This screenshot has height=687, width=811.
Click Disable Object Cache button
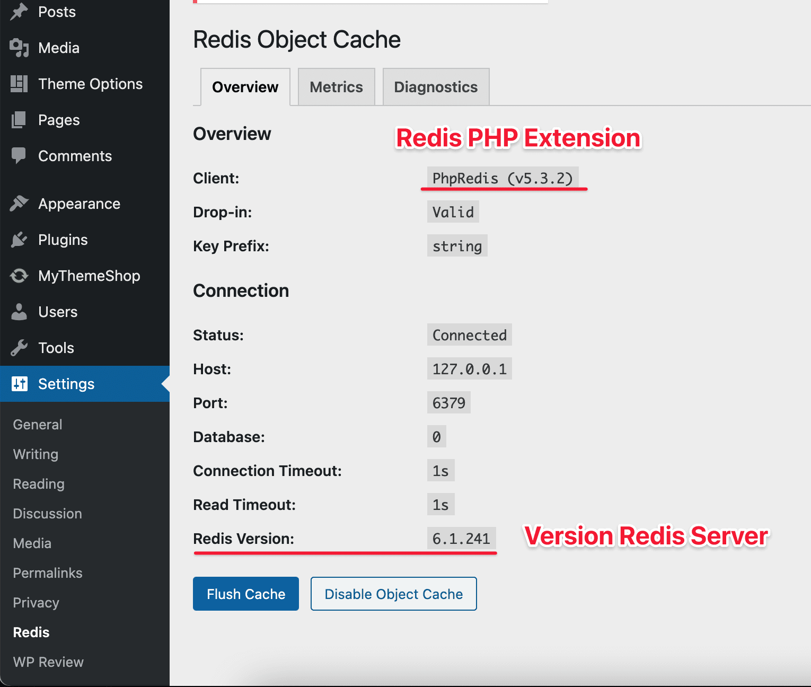393,594
